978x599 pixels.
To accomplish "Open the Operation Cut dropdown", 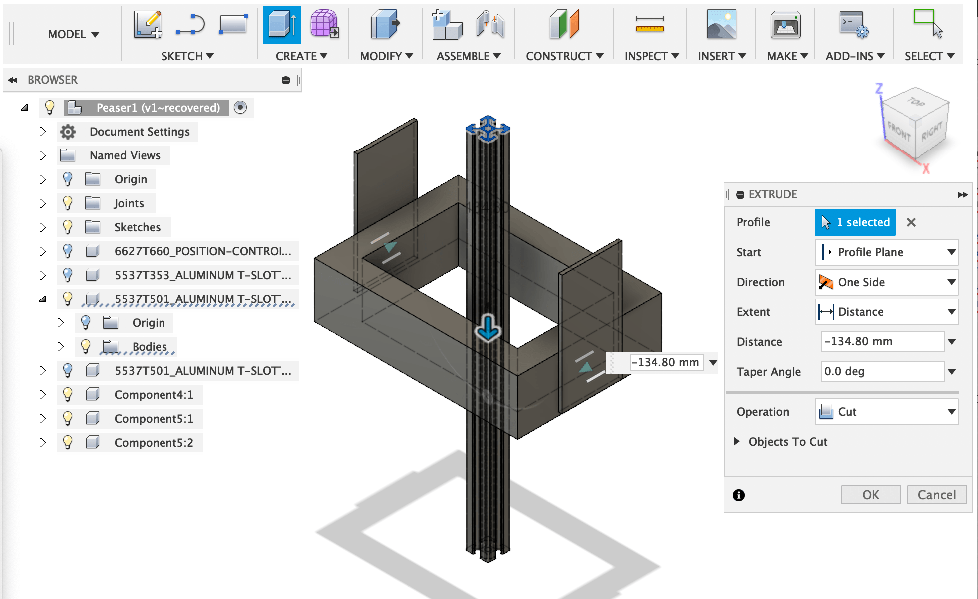I will pos(886,412).
